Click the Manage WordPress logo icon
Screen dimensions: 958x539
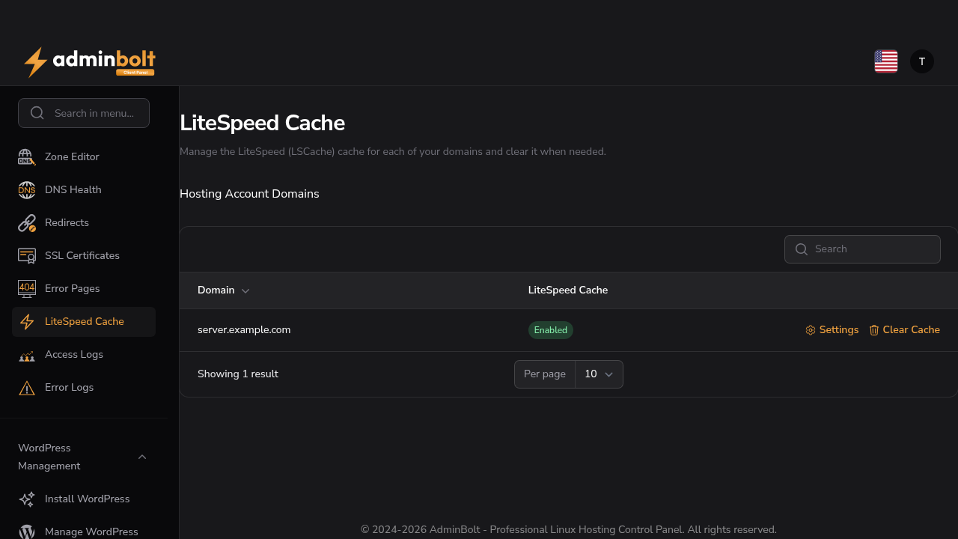click(x=27, y=532)
